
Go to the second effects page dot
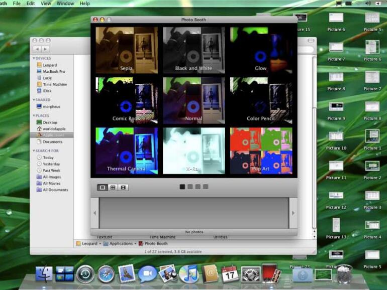point(190,187)
